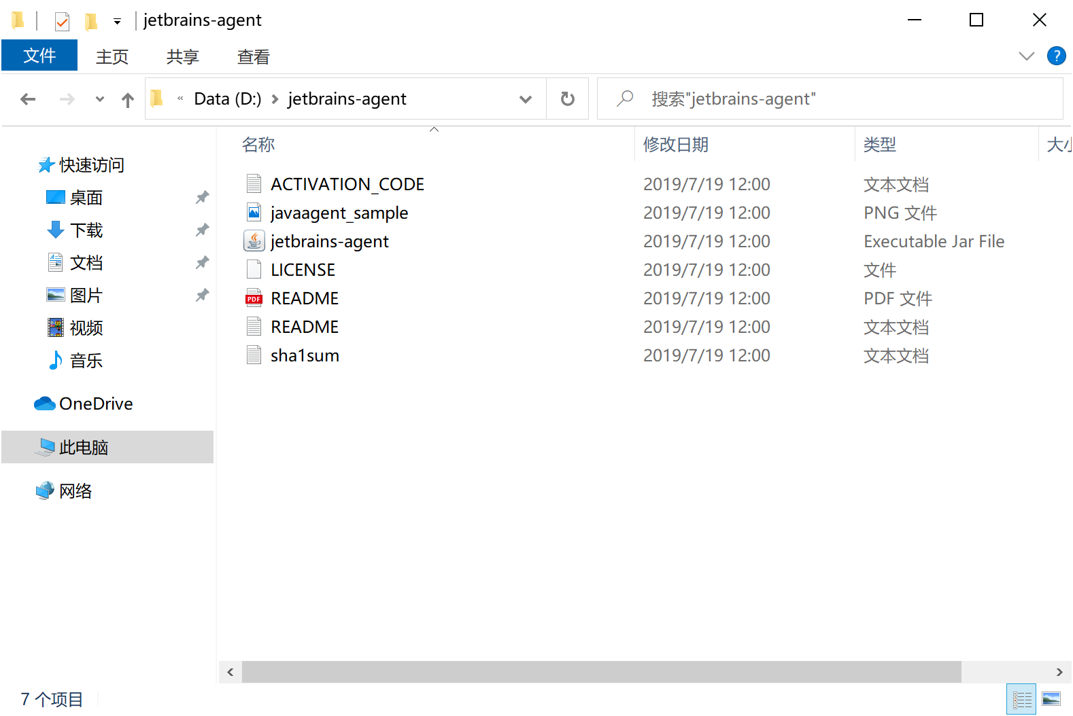Click the javaagent_sample PNG image icon

click(x=254, y=213)
